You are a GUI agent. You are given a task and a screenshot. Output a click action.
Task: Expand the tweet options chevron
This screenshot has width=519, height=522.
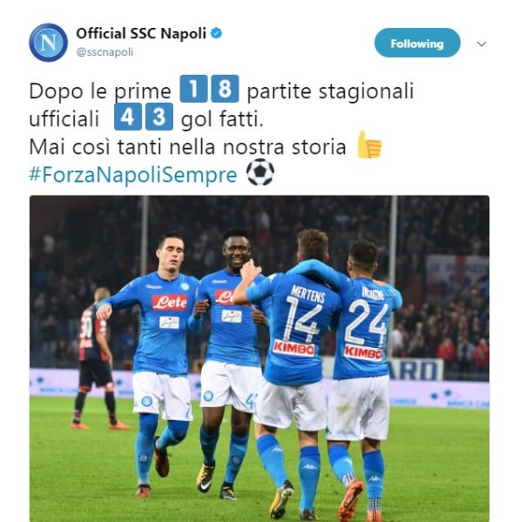tap(482, 43)
